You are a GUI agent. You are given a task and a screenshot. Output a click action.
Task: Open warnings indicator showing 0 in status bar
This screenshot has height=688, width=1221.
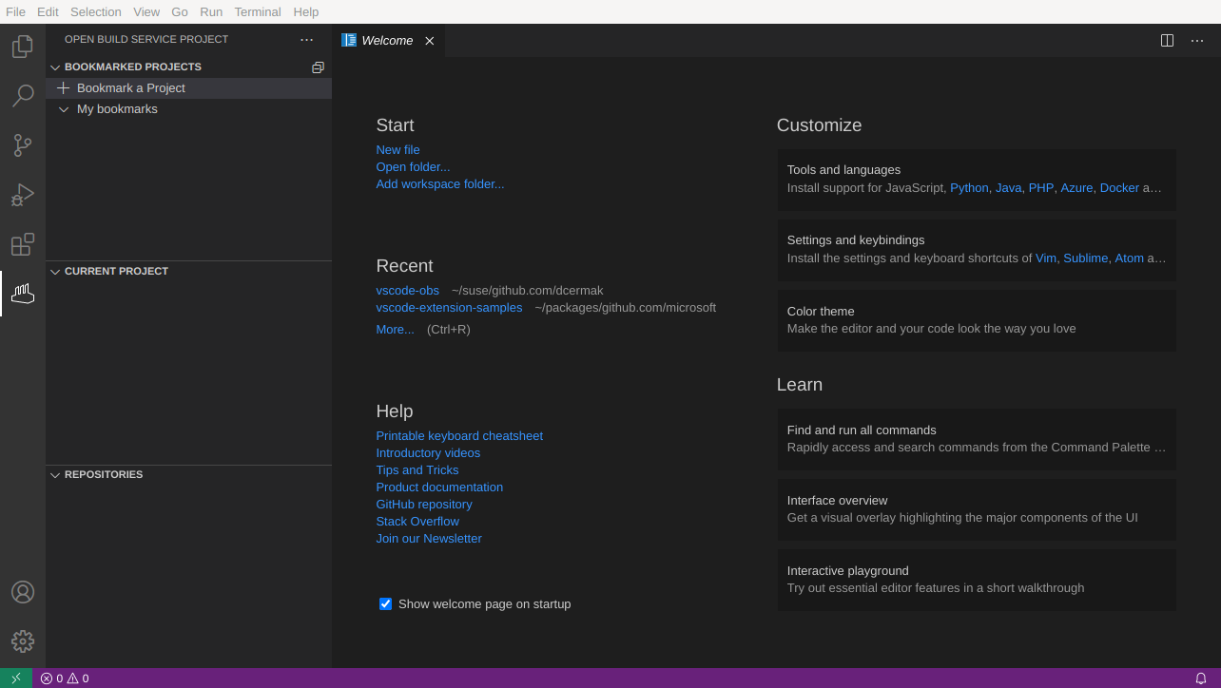(78, 678)
